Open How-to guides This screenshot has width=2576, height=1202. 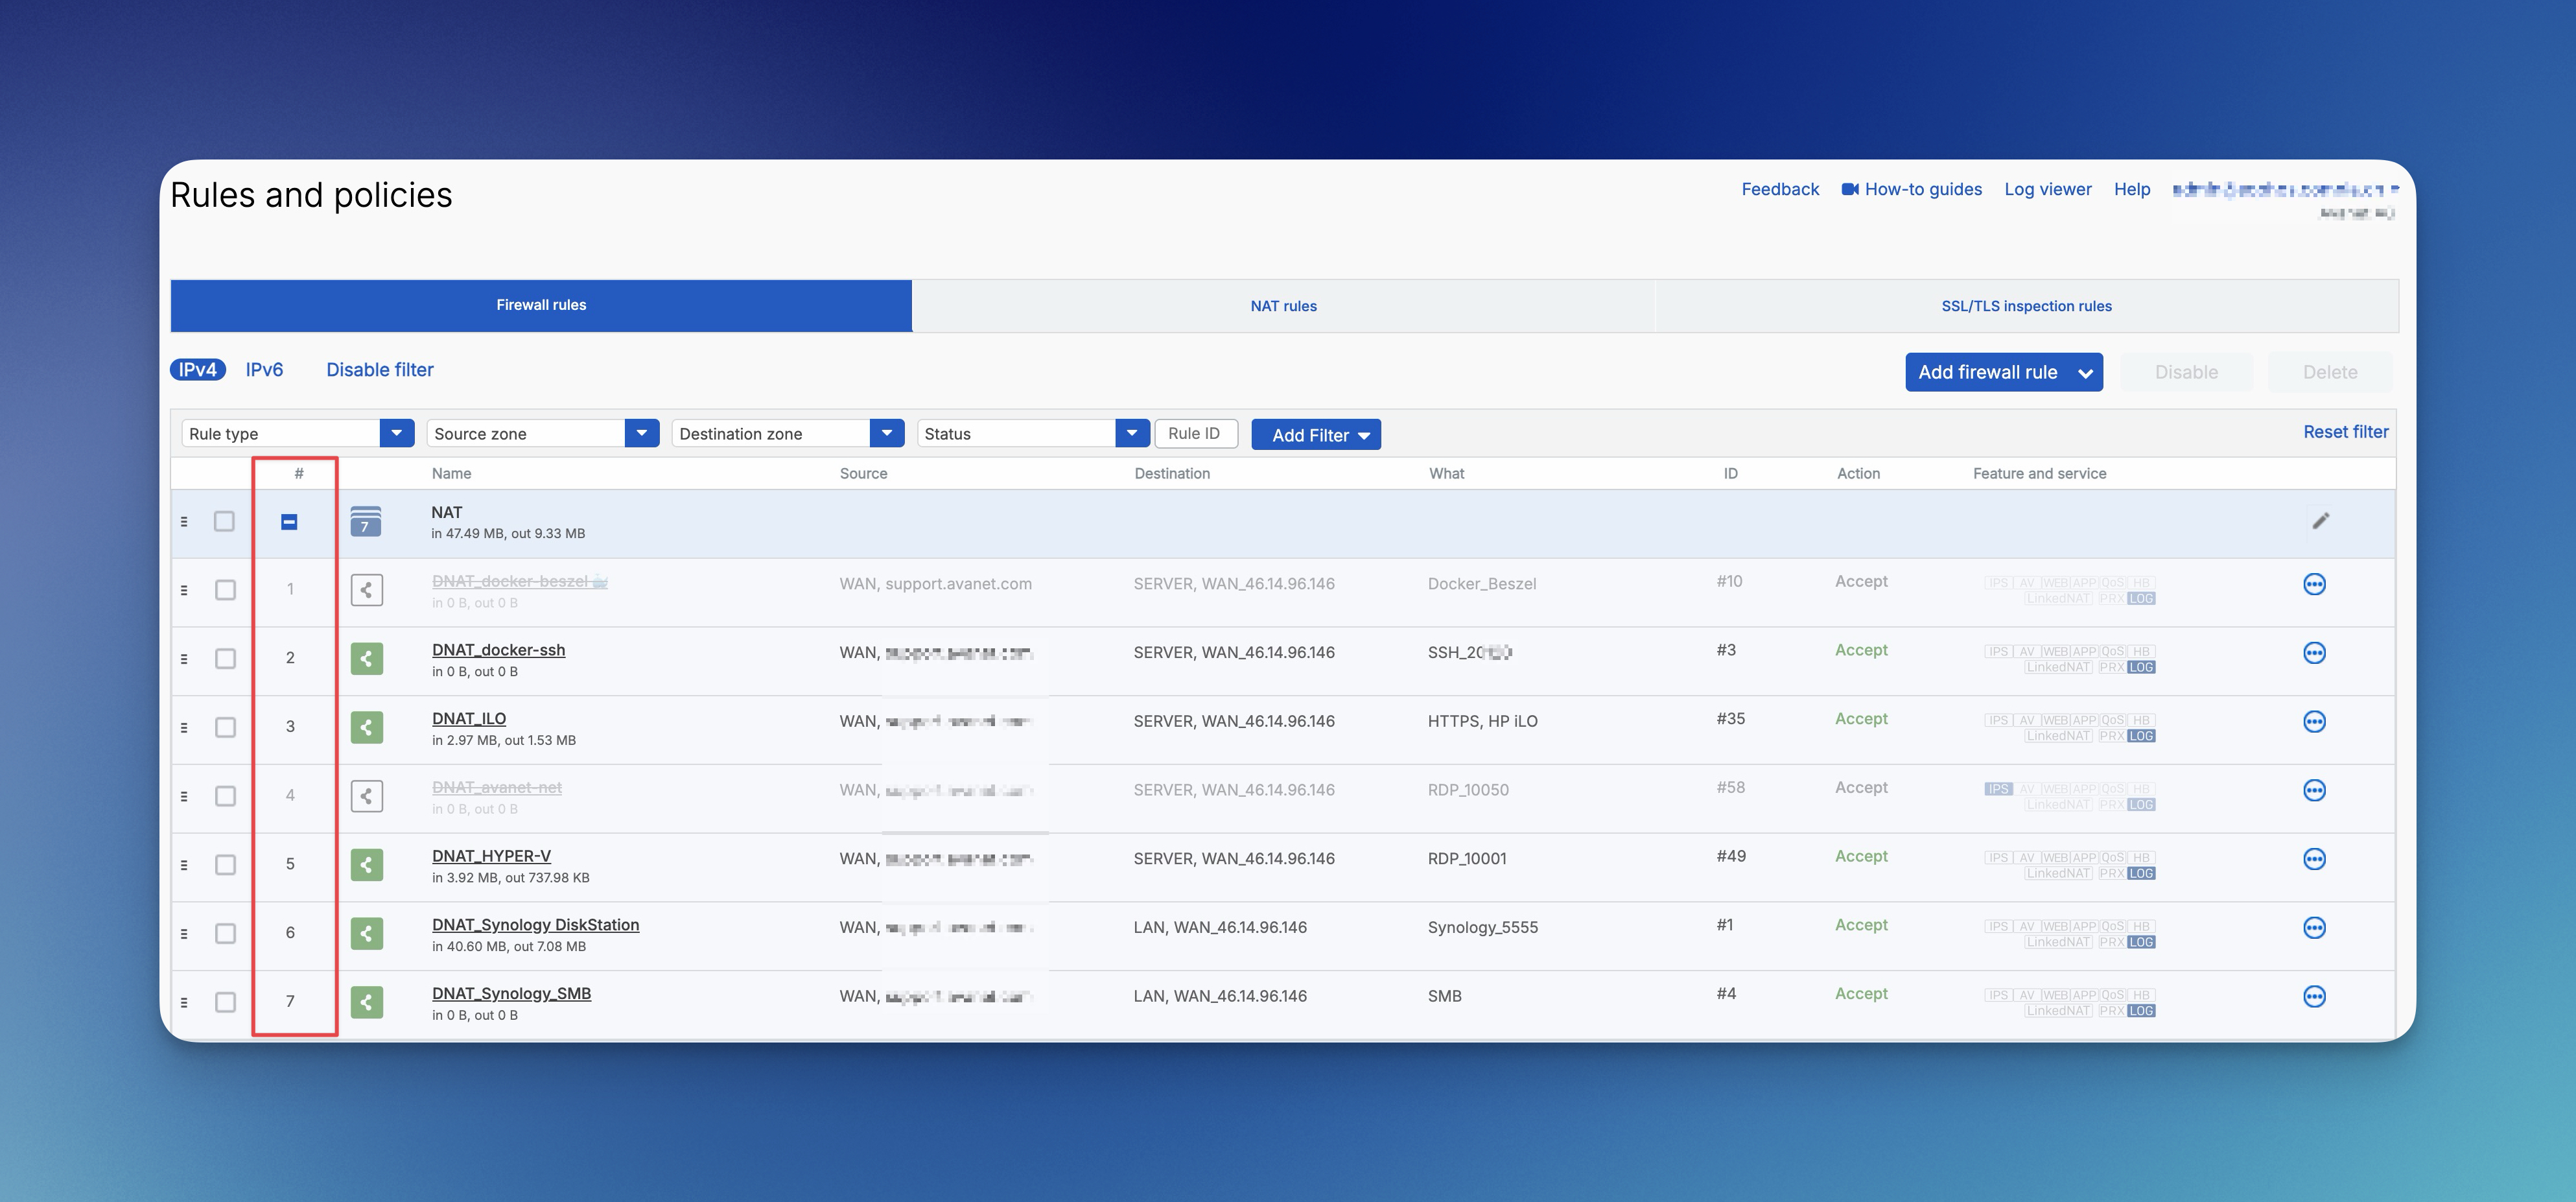(1911, 189)
